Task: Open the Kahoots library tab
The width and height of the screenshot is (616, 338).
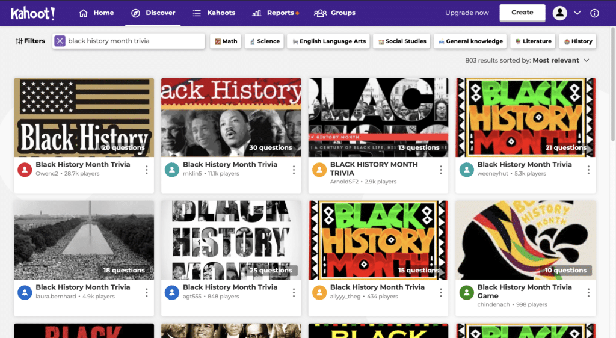Action: [214, 13]
